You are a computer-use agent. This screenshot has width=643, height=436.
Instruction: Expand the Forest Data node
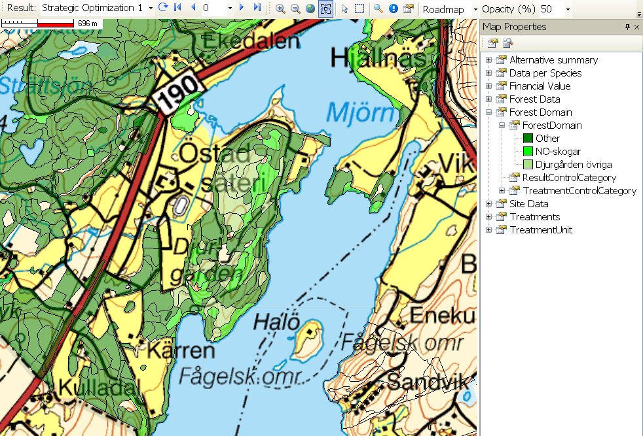pyautogui.click(x=489, y=99)
